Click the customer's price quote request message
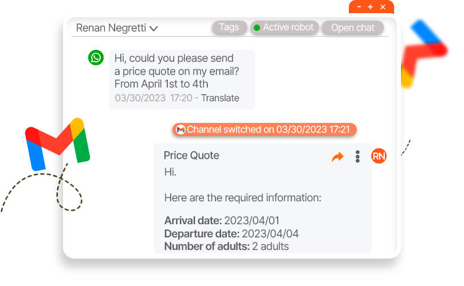Image resolution: width=464 pixels, height=286 pixels. 176,71
